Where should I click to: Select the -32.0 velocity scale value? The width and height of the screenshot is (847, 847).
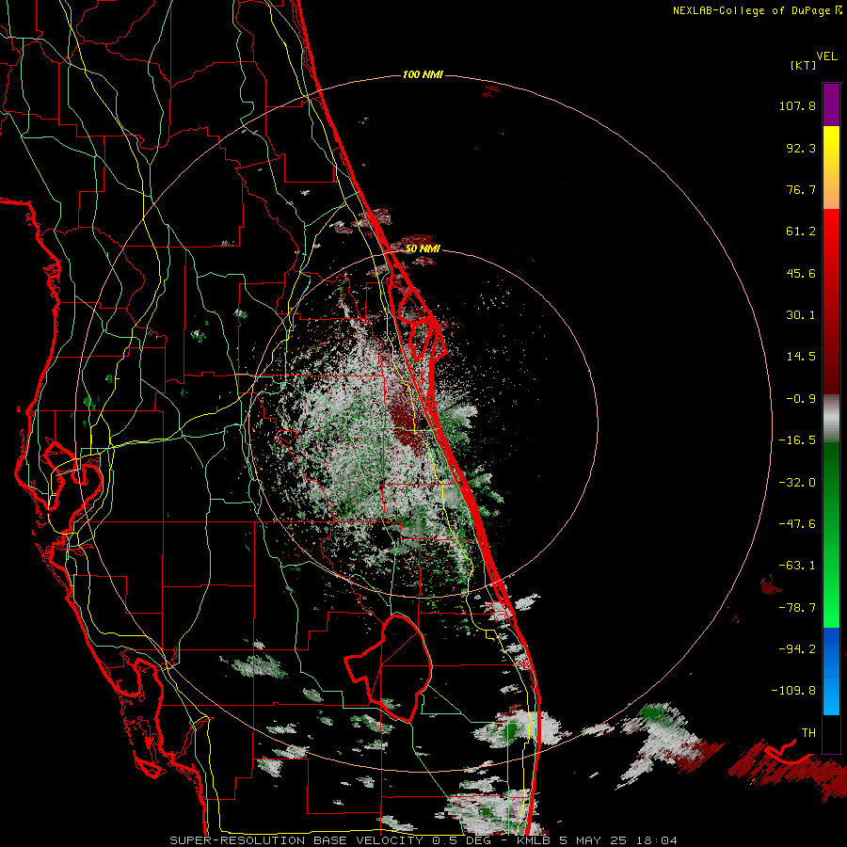(797, 483)
